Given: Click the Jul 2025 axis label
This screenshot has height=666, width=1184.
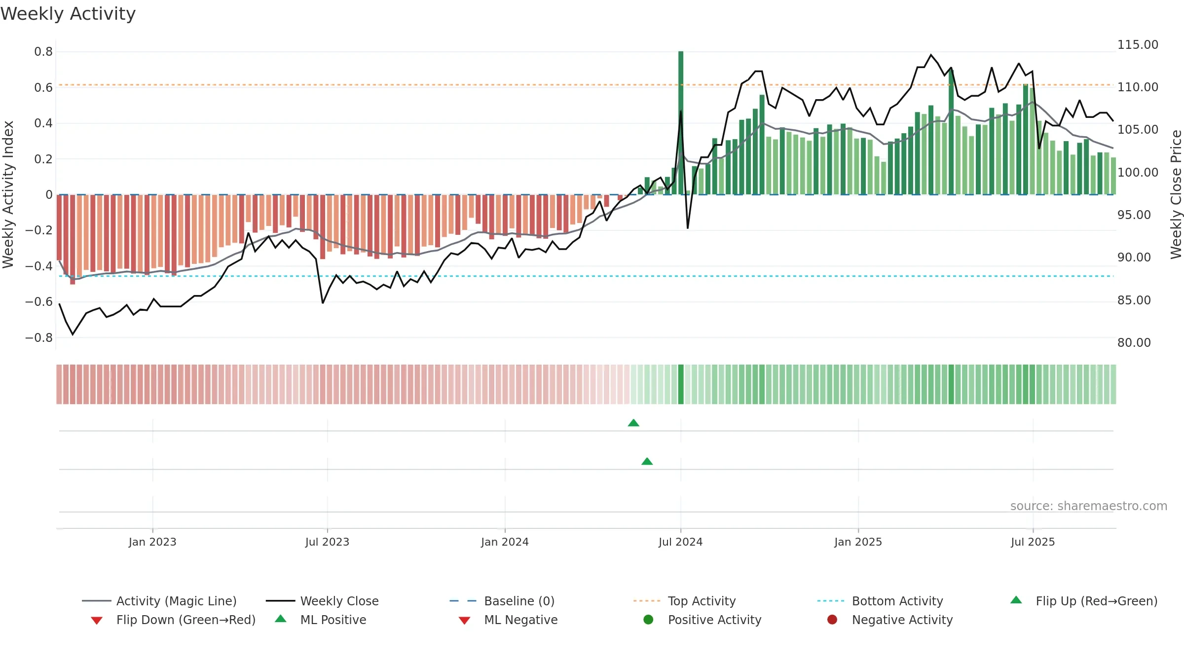Looking at the screenshot, I should [x=1033, y=542].
